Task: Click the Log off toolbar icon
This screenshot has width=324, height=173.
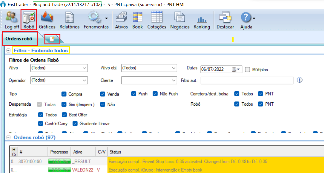Action: [x=12, y=20]
